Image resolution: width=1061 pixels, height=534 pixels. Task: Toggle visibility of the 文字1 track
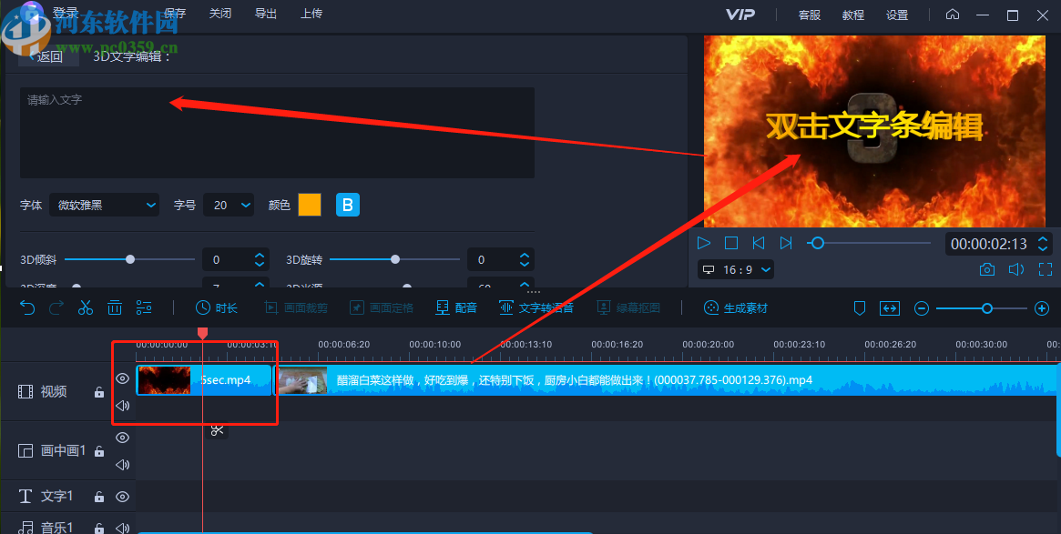pos(122,497)
